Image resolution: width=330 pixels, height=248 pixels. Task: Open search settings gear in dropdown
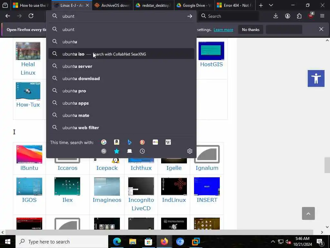pyautogui.click(x=189, y=151)
